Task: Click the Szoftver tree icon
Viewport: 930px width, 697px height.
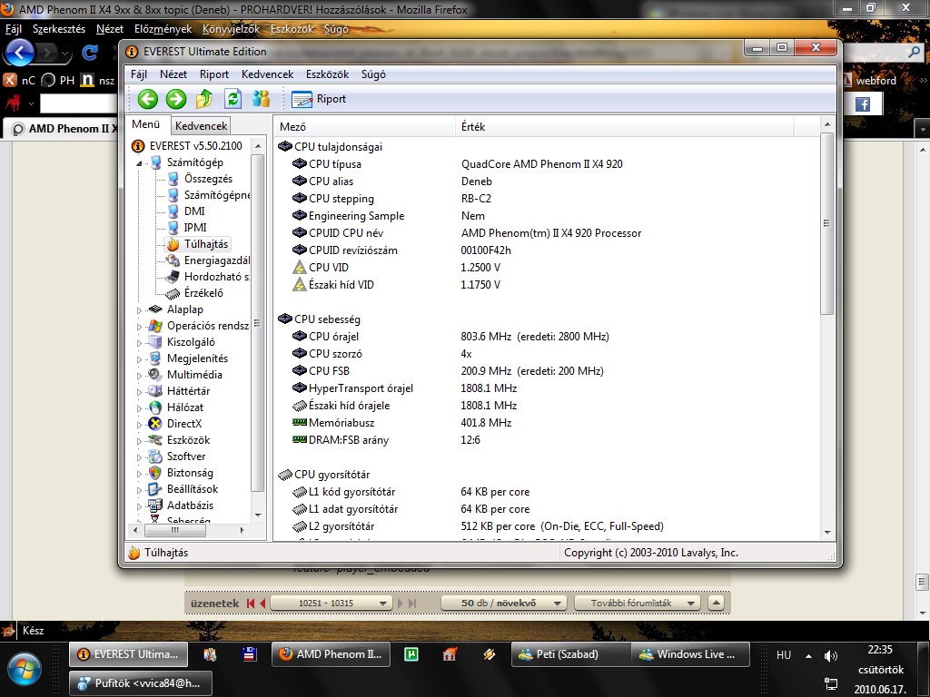Action: (x=154, y=456)
